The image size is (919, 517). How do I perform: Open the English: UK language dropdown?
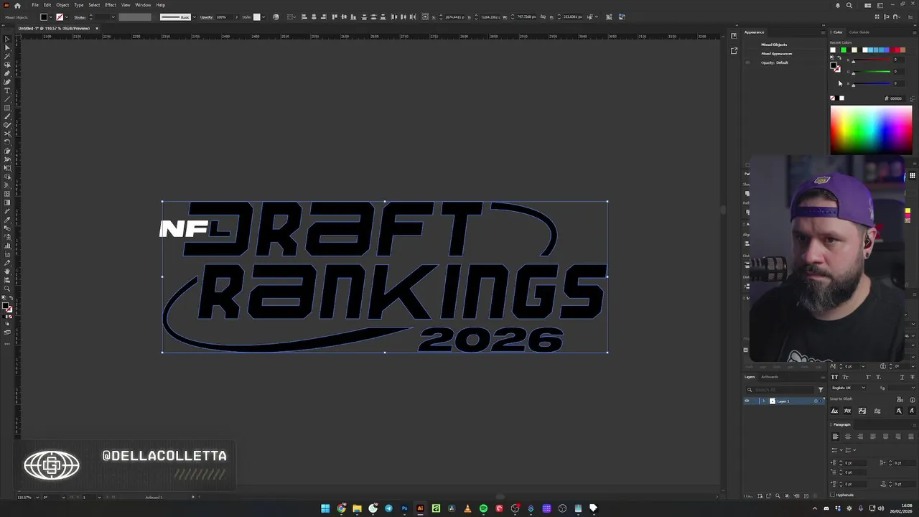click(849, 388)
